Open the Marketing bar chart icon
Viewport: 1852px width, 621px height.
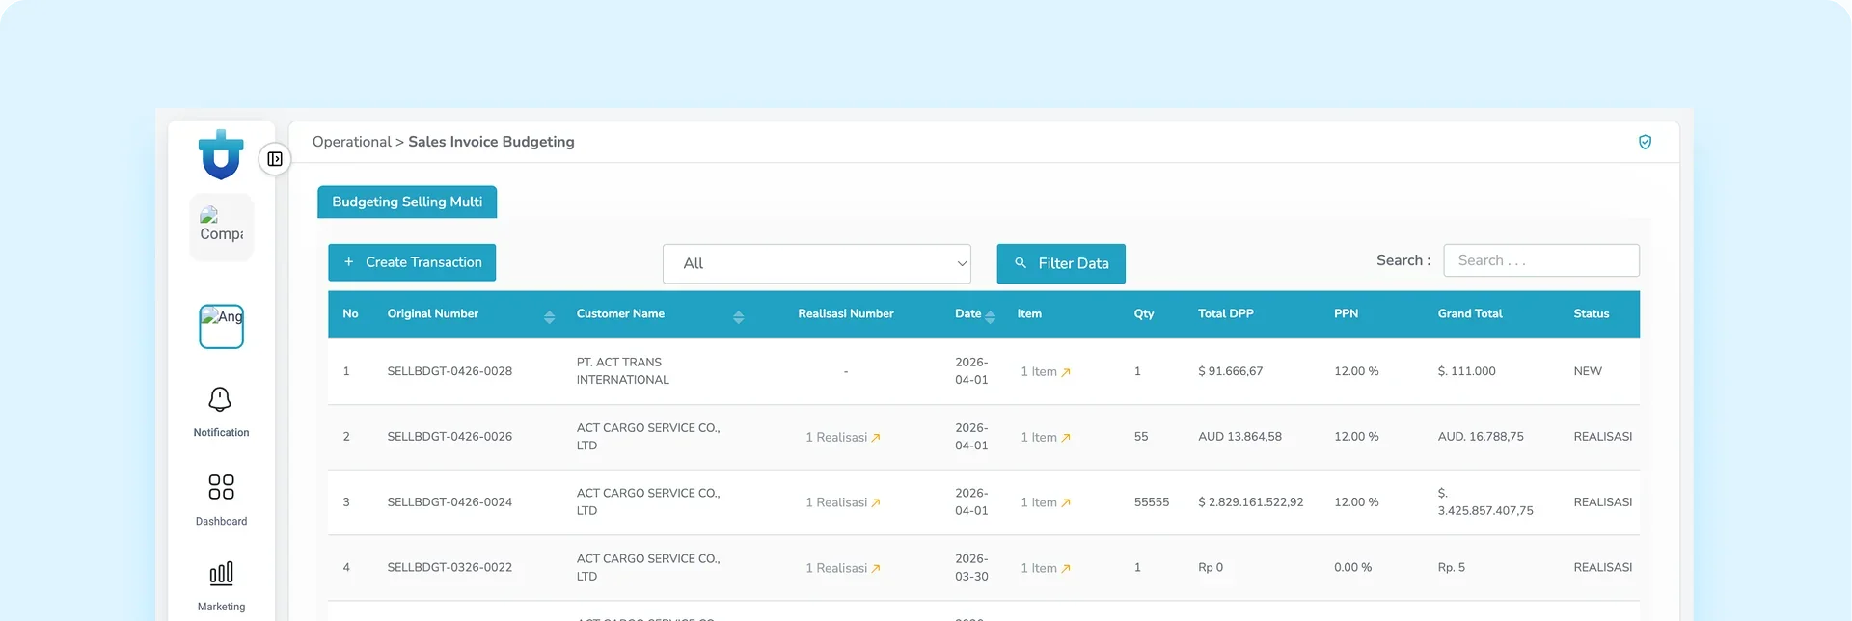point(221,574)
